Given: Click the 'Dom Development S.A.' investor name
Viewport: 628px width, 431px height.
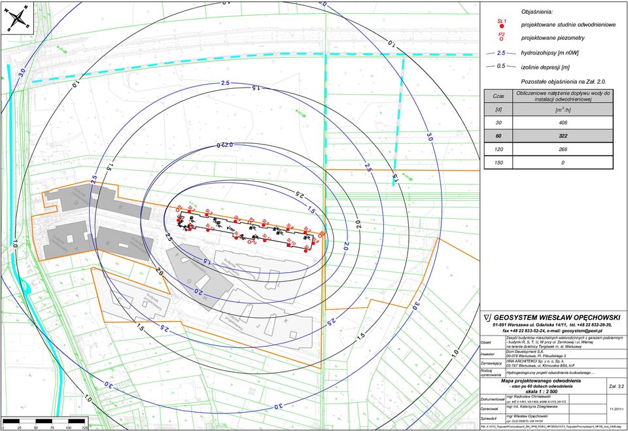Looking at the screenshot, I should click(x=524, y=352).
